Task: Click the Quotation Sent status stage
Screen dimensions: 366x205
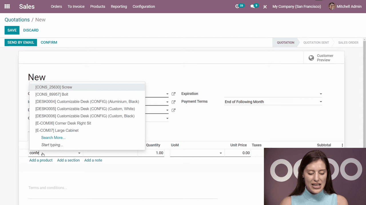Action: (x=316, y=42)
